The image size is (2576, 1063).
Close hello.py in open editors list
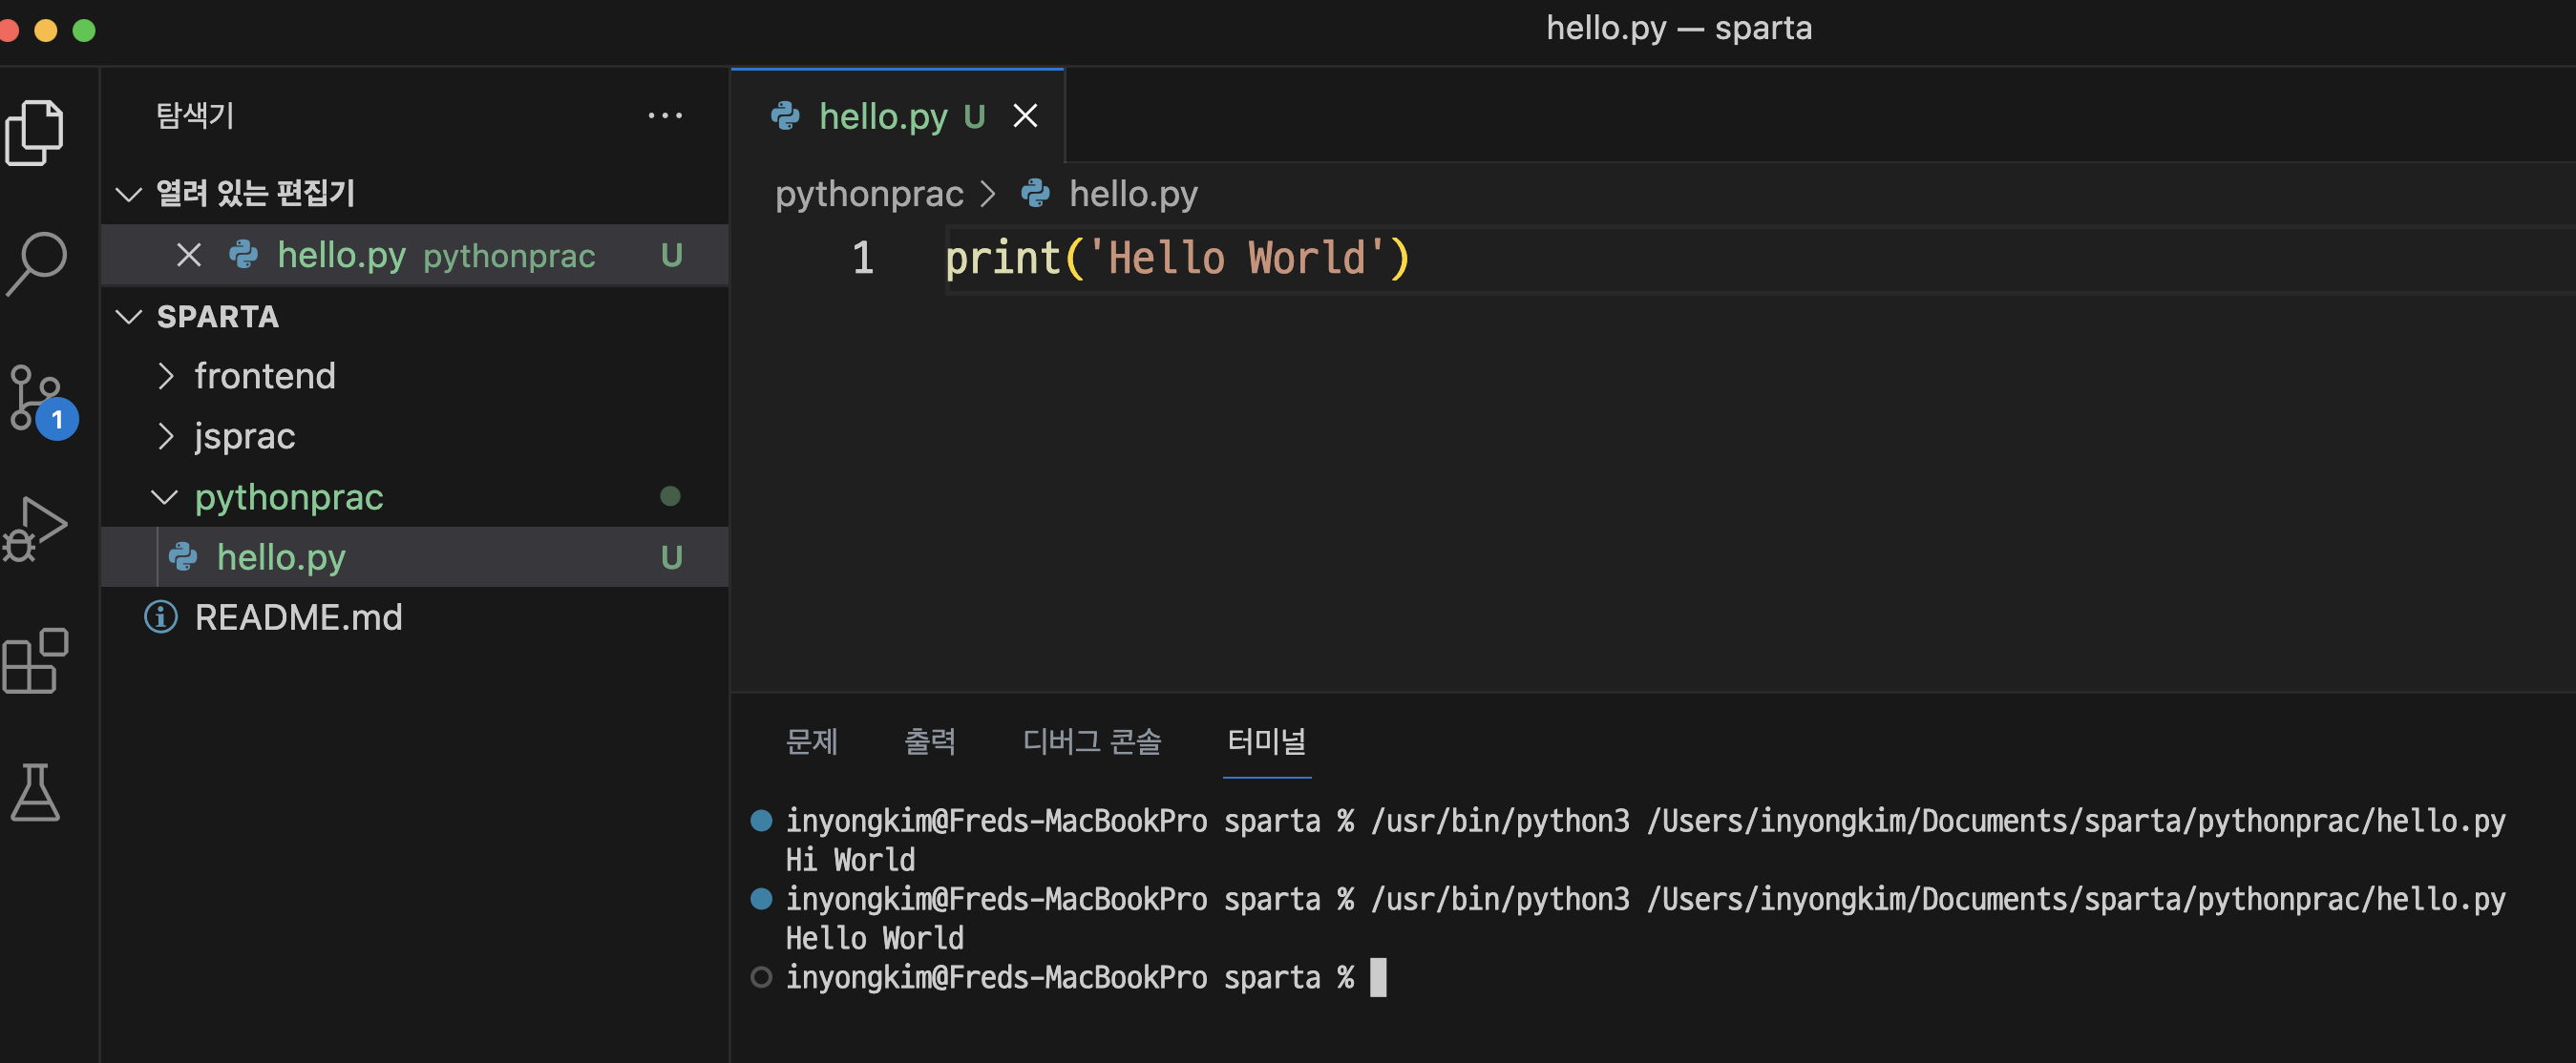(x=188, y=256)
